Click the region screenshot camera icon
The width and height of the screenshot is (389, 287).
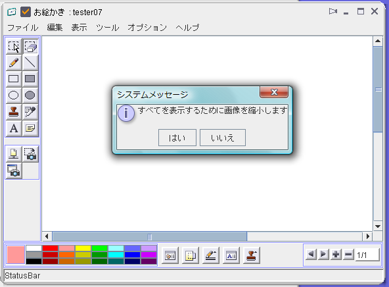(x=30, y=154)
